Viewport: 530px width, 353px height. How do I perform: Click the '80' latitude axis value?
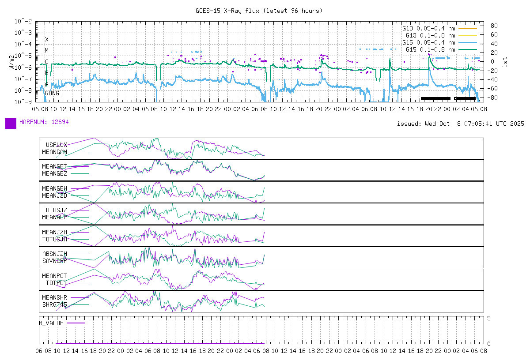tap(494, 26)
